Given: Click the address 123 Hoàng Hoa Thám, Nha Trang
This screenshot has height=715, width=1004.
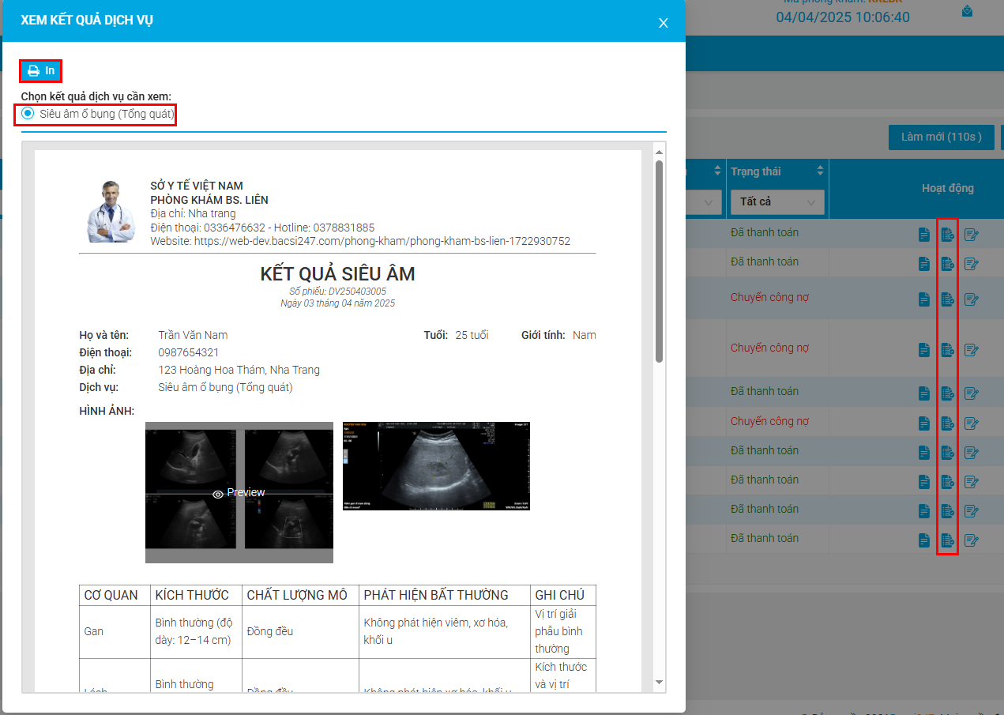Looking at the screenshot, I should 239,370.
